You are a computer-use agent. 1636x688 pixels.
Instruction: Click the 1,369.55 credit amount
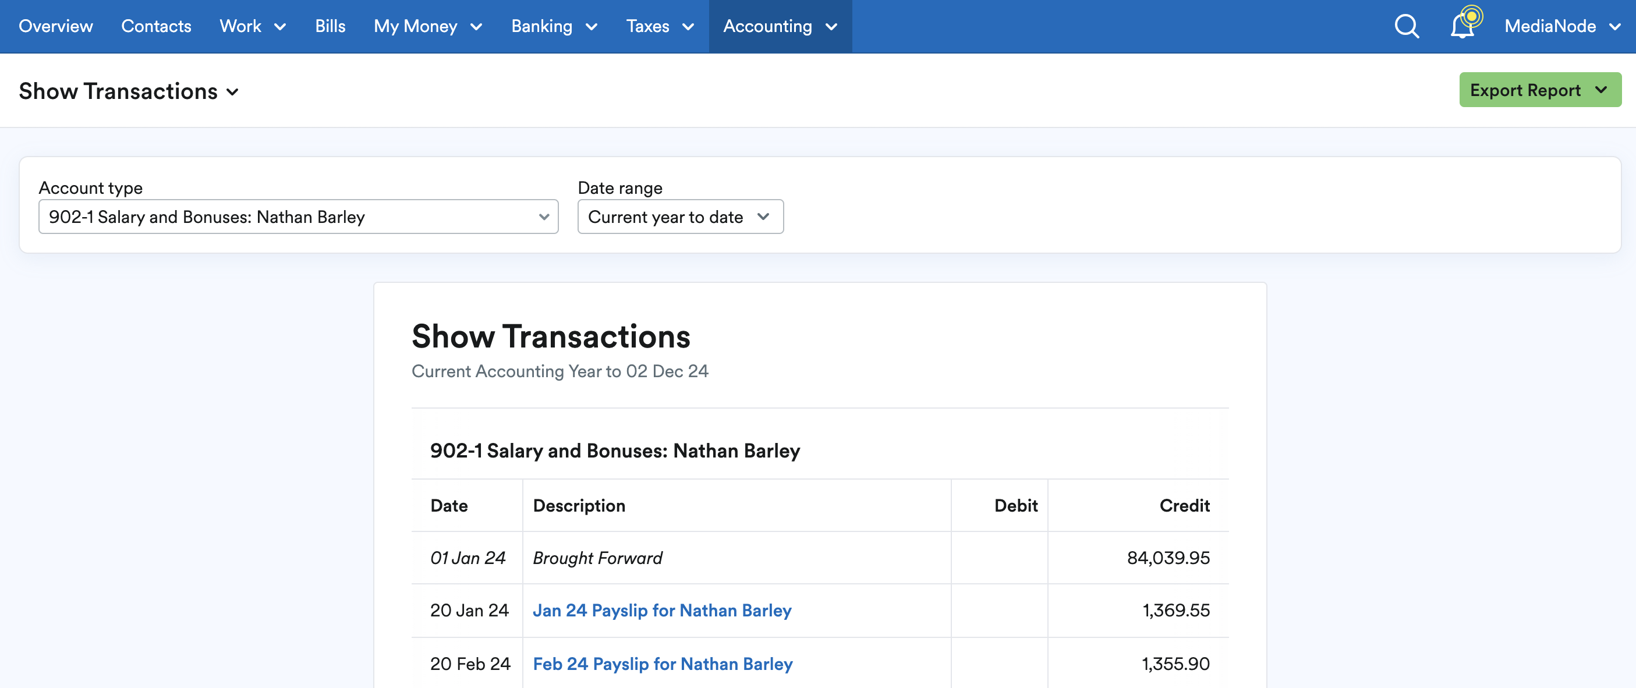point(1176,610)
